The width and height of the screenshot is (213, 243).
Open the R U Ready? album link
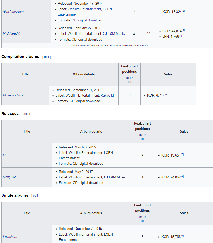(x=12, y=33)
